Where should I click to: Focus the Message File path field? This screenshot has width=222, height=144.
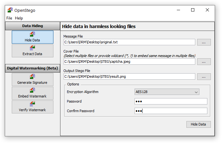point(129,42)
